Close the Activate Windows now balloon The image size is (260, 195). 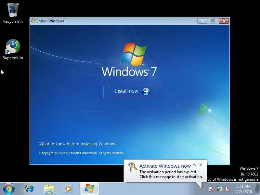coord(201,165)
